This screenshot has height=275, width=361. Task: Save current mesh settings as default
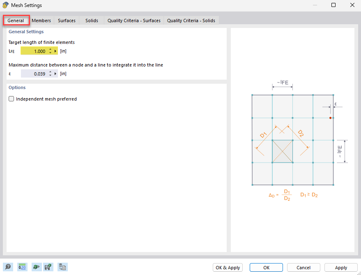pyautogui.click(x=48, y=267)
